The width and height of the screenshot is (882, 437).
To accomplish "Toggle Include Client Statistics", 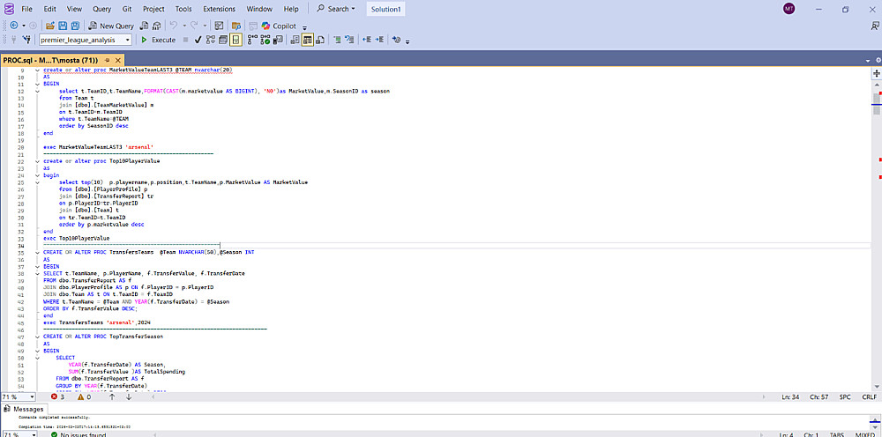I will 277,40.
